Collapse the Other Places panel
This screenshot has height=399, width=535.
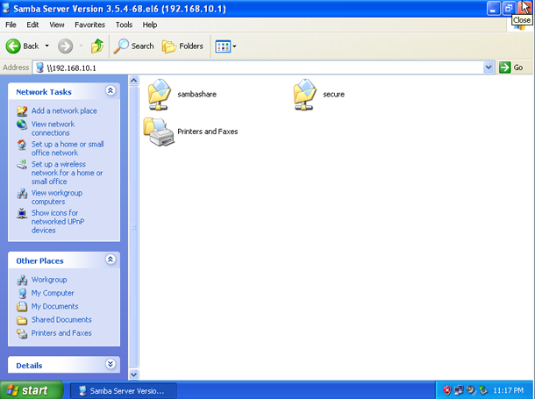(111, 260)
